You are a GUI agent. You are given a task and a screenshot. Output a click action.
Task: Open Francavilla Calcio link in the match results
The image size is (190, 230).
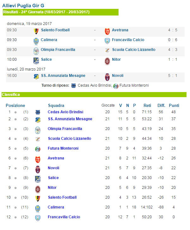(x=128, y=40)
